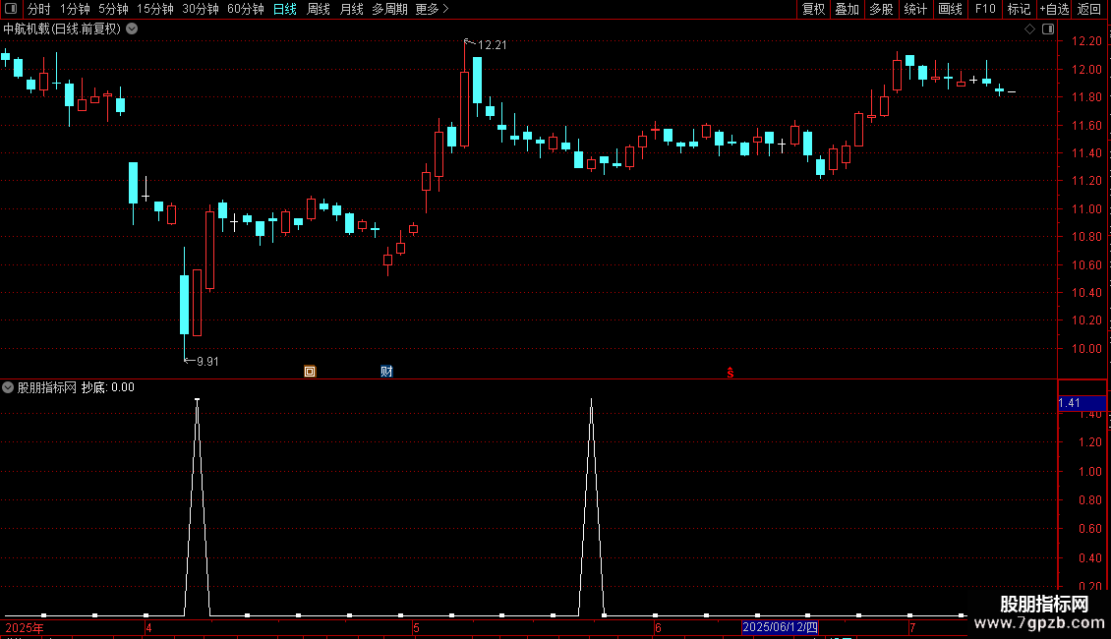Click the 标记 mark button
The image size is (1111, 639).
point(1019,9)
